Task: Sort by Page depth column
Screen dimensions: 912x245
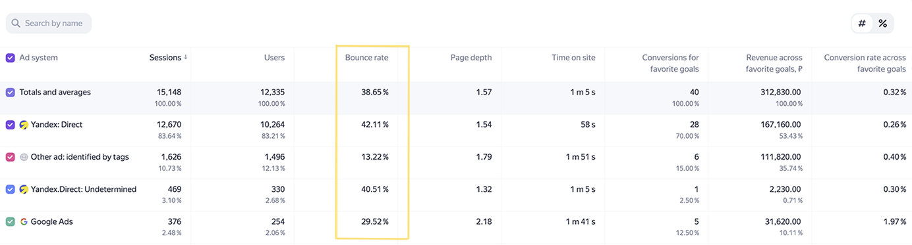Action: click(471, 58)
